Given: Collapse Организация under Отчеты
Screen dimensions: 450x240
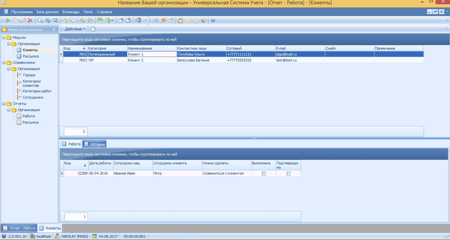Looking at the screenshot, I should (9, 110).
